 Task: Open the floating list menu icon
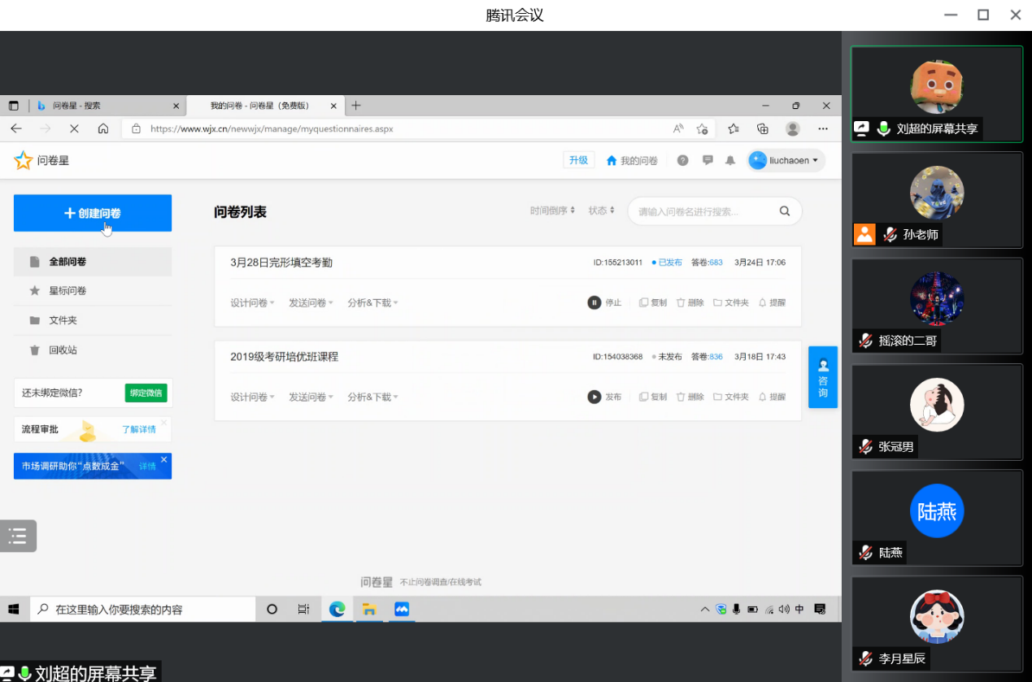[x=18, y=536]
